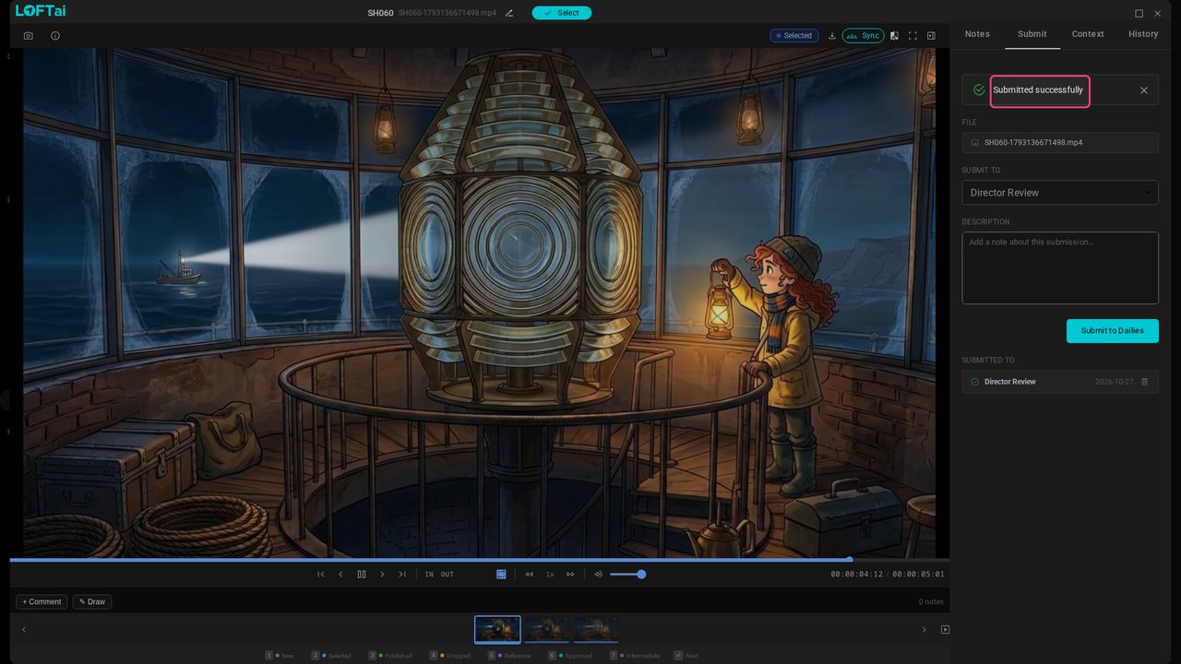Switch to the Submit tab
This screenshot has height=664, width=1181.
pos(1032,34)
